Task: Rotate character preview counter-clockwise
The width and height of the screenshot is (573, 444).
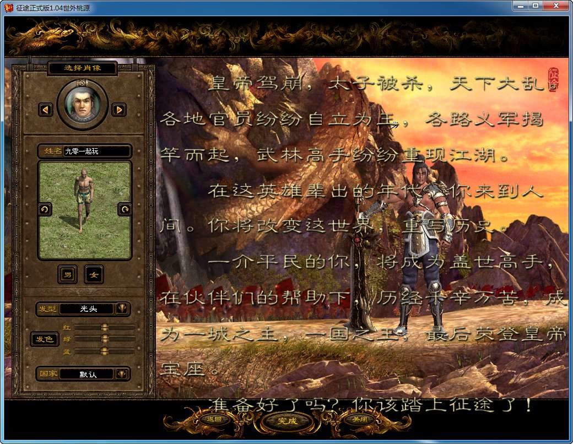Action: (45, 209)
